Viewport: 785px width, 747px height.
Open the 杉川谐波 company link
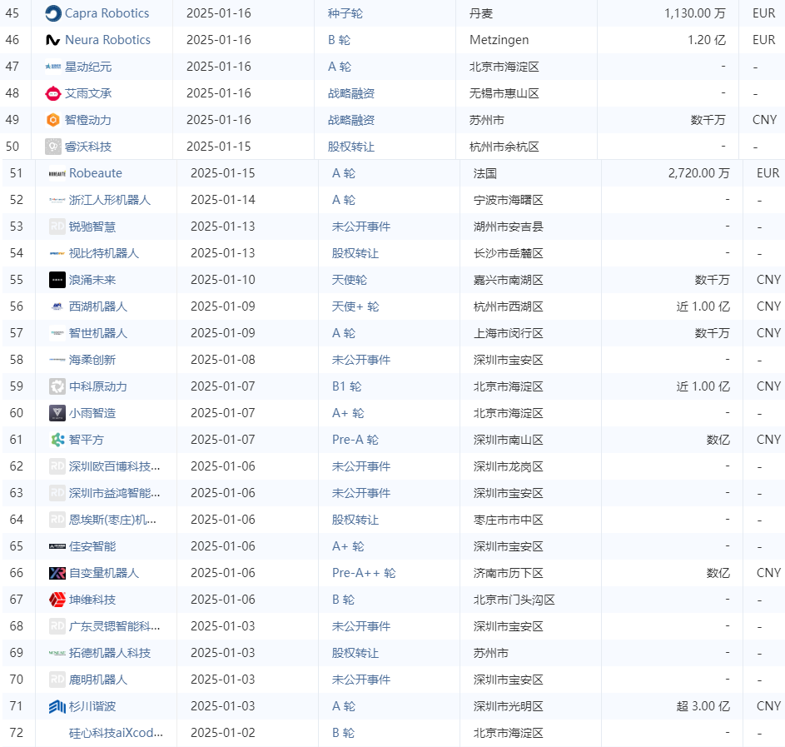(92, 706)
